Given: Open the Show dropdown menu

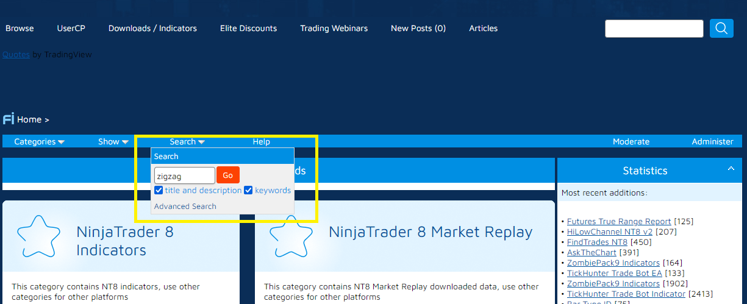Looking at the screenshot, I should point(113,141).
